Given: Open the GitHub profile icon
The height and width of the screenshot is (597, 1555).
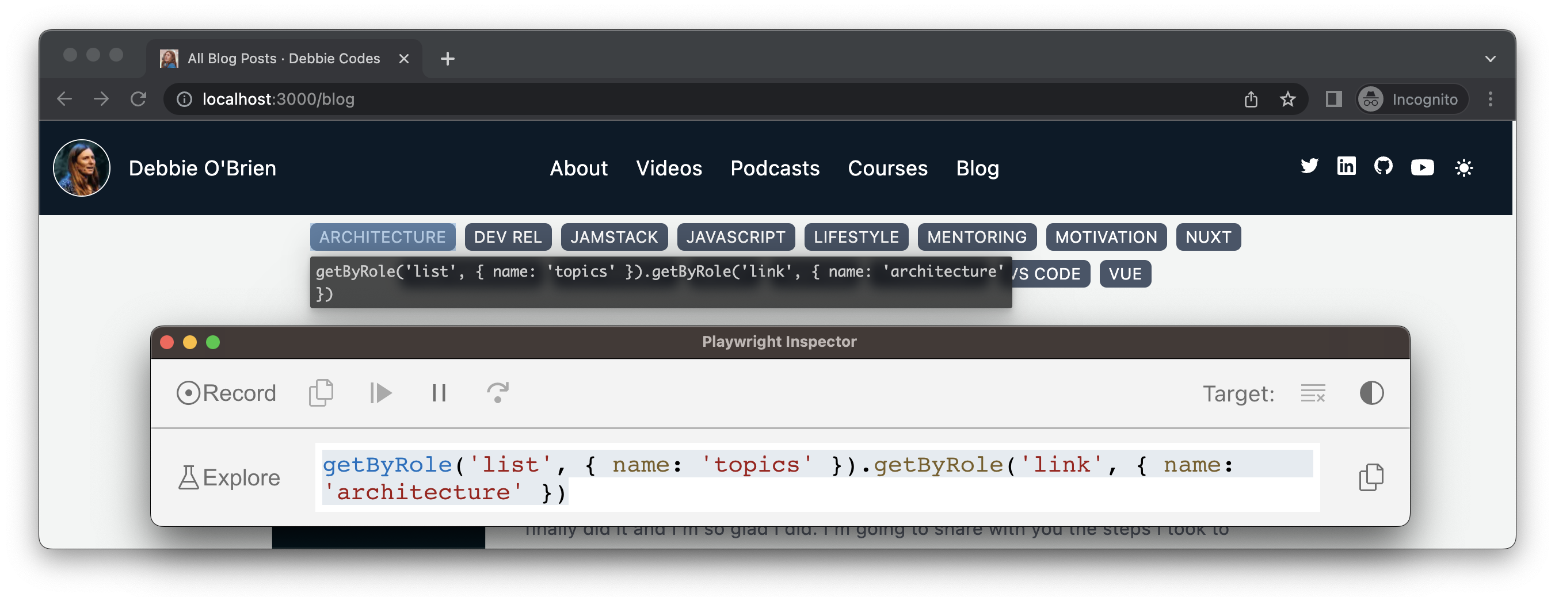Looking at the screenshot, I should (1384, 167).
